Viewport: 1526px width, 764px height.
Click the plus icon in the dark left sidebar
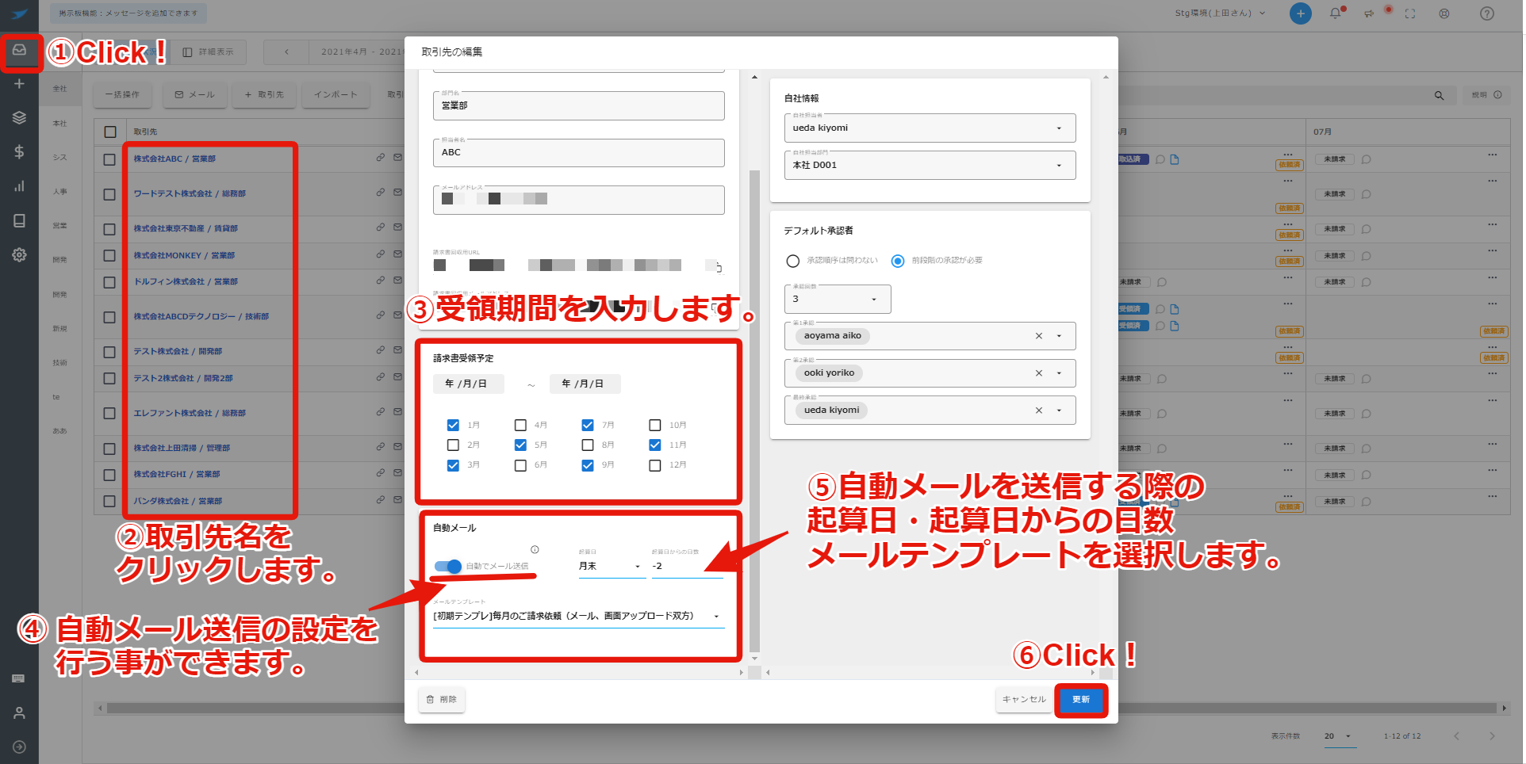point(19,83)
